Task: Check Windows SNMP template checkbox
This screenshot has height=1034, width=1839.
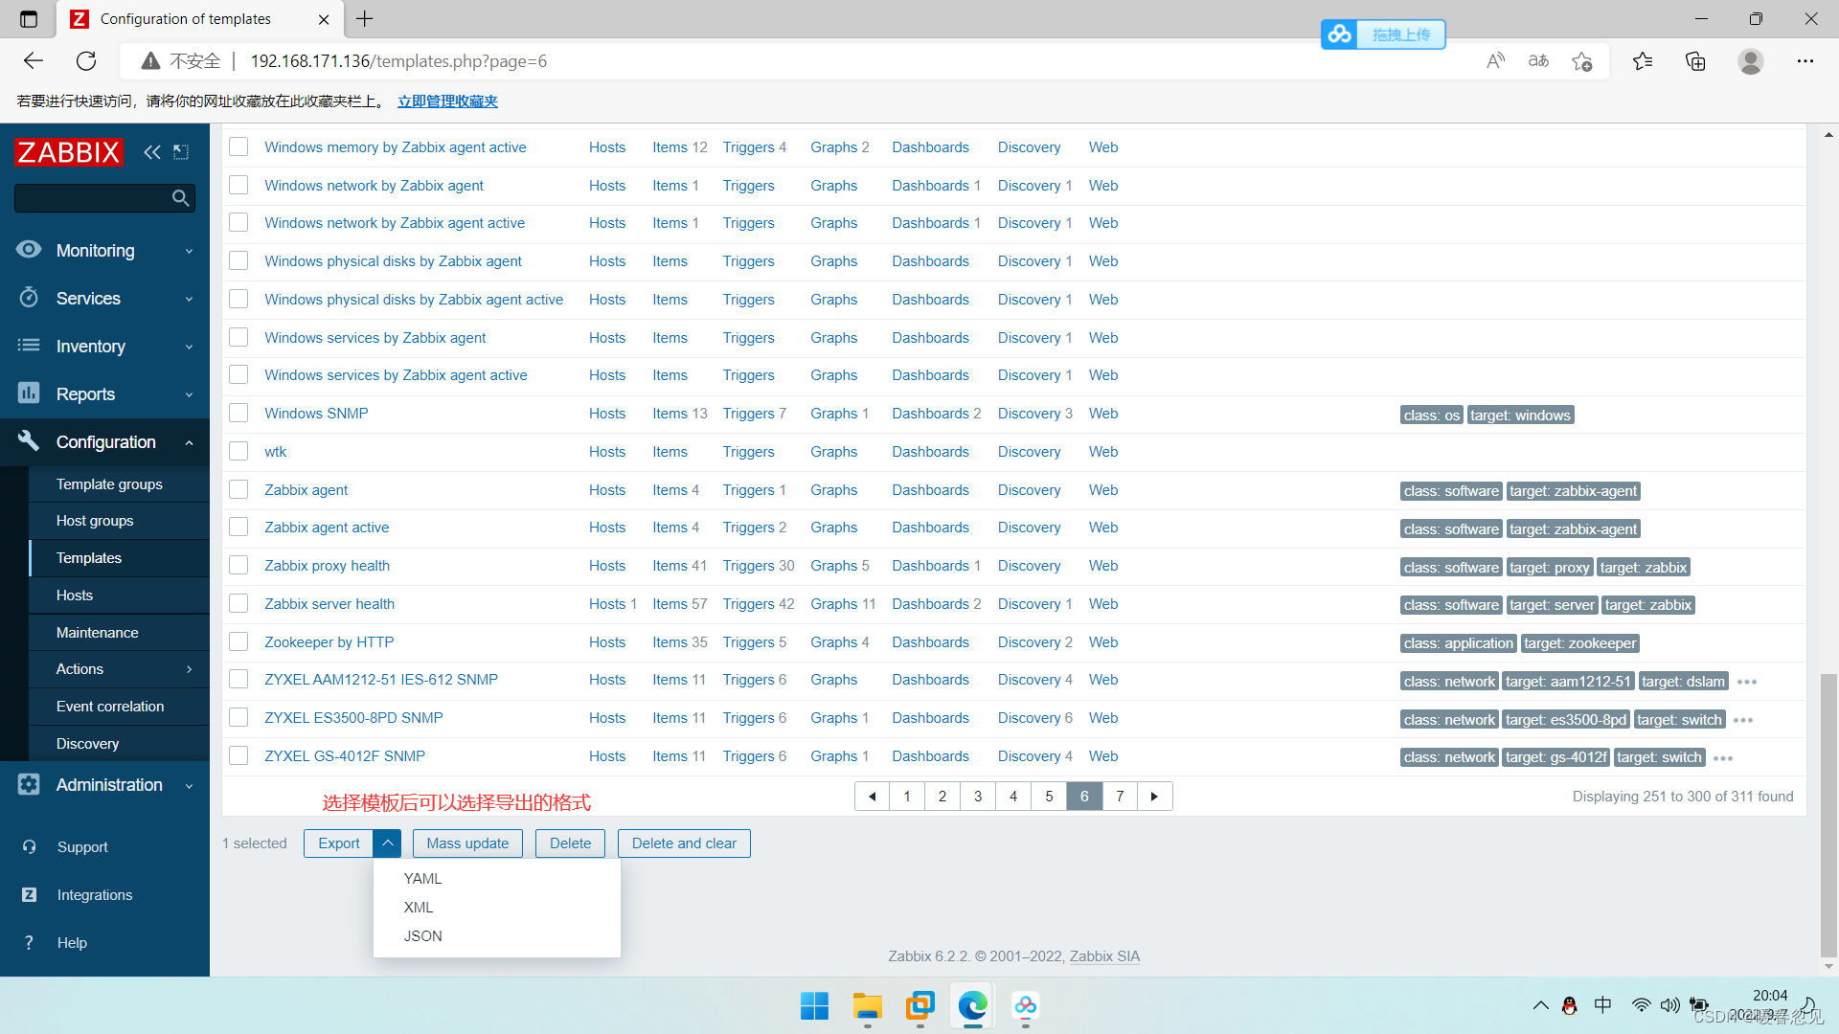Action: coord(238,413)
